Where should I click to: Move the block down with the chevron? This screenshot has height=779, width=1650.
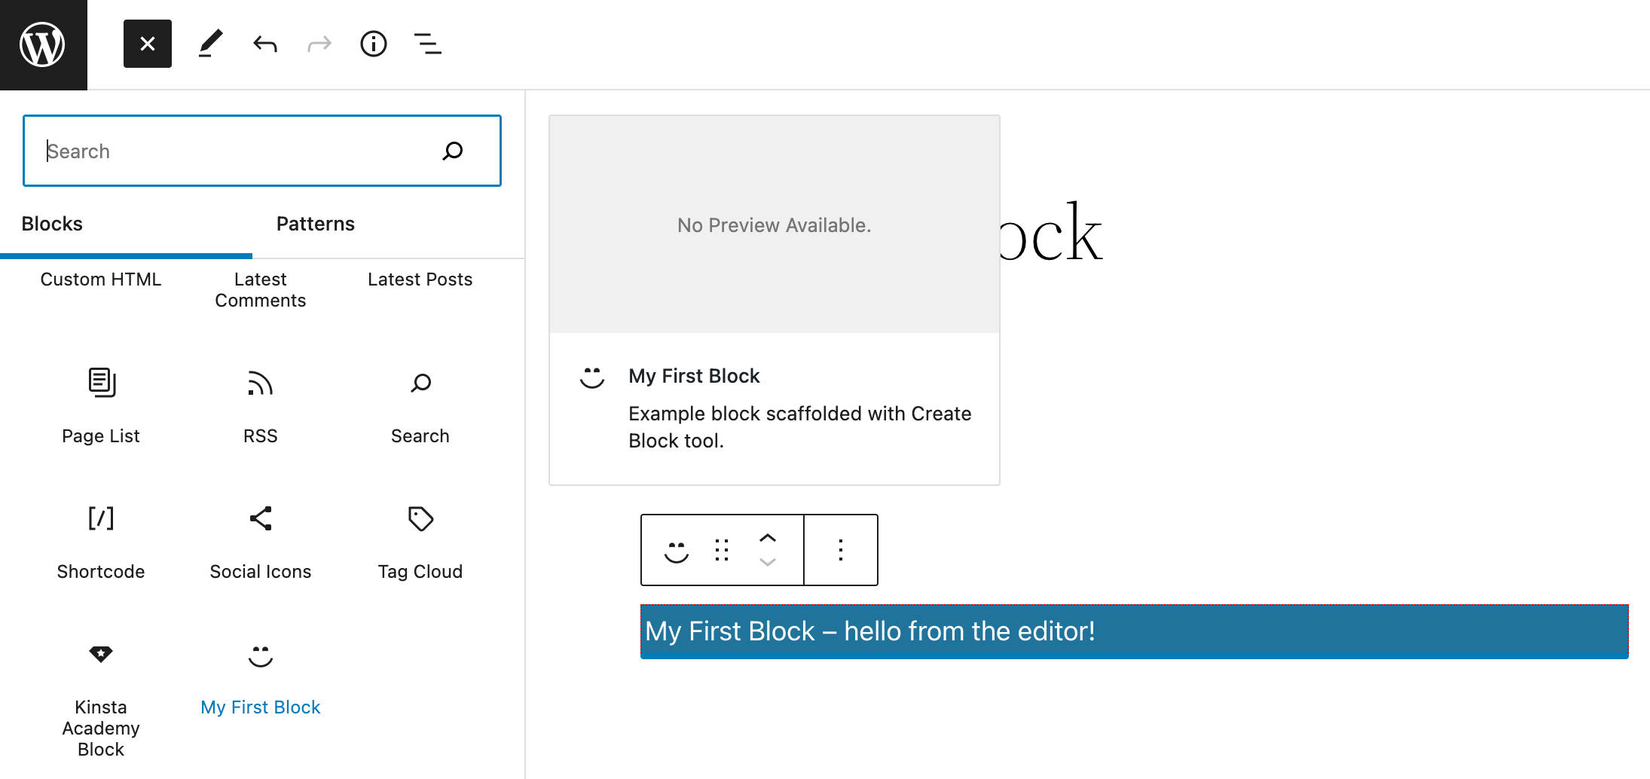tap(768, 562)
